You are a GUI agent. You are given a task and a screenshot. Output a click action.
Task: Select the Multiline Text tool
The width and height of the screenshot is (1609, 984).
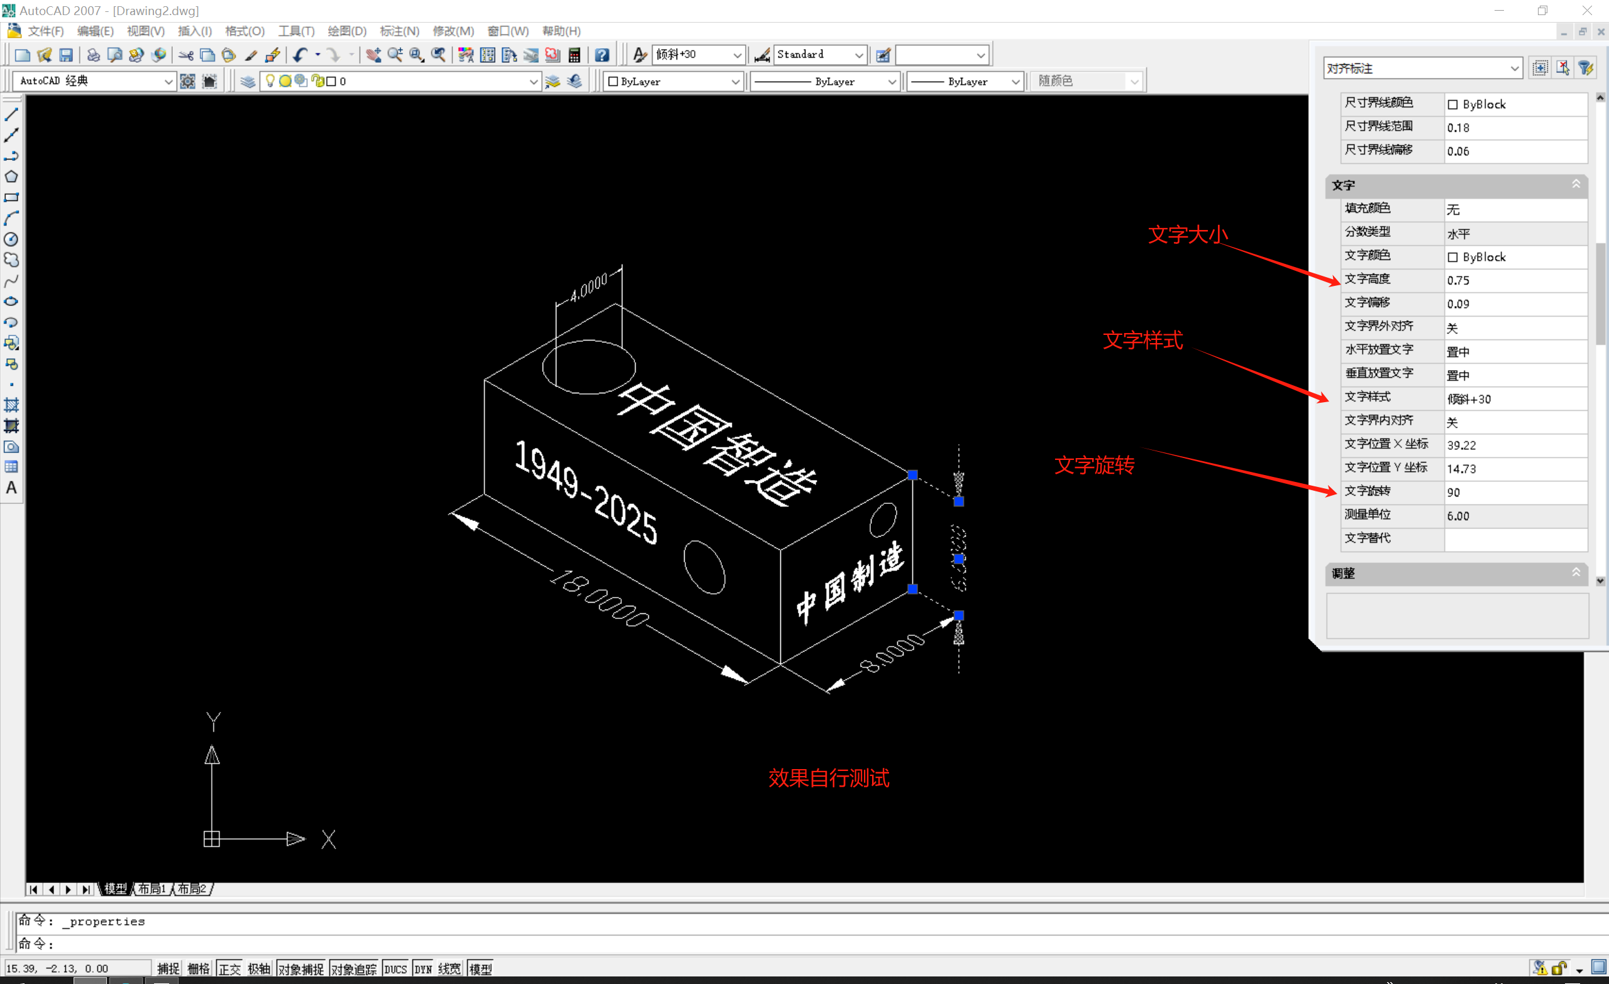point(11,488)
